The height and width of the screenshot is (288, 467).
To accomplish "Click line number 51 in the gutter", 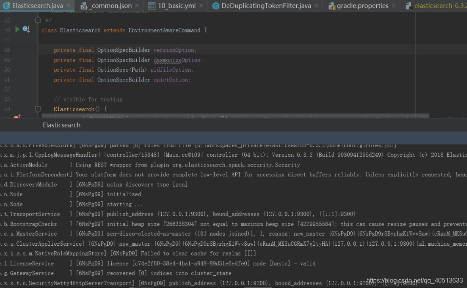I will [x=7, y=80].
